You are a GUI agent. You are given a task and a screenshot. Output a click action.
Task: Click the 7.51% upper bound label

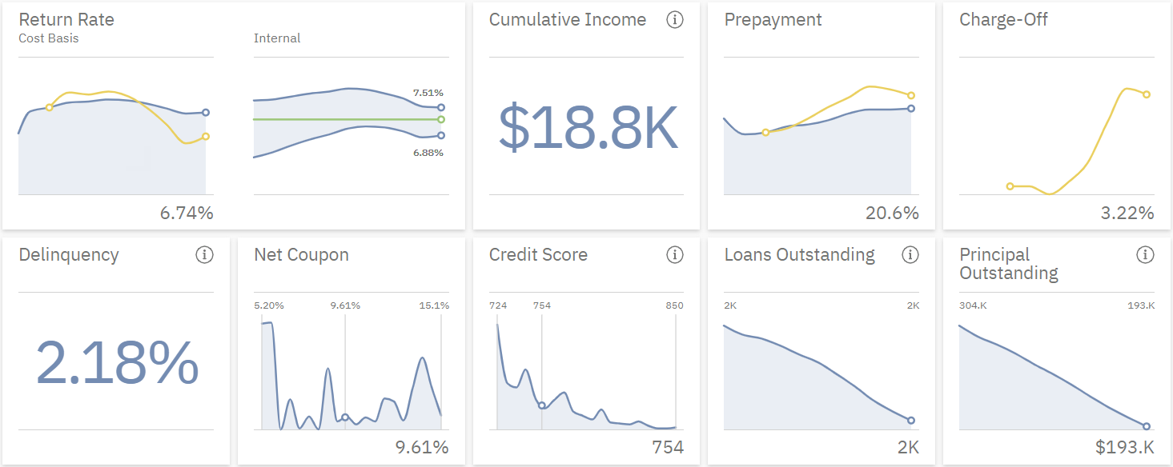(x=429, y=91)
